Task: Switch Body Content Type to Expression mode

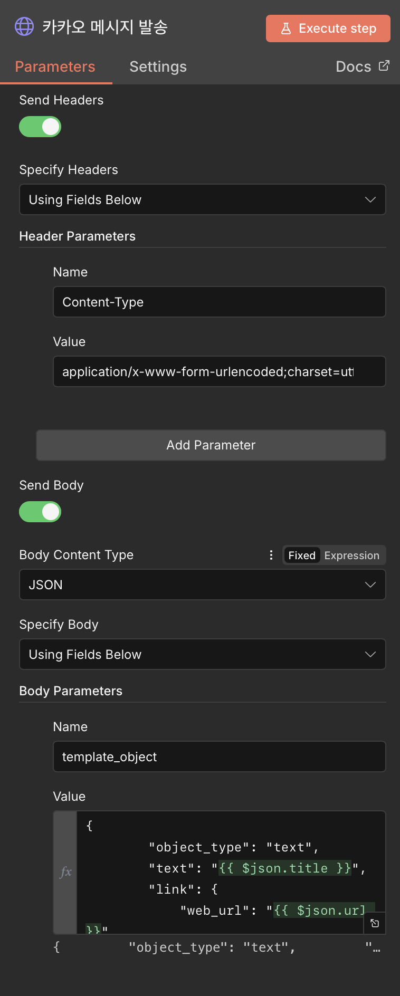Action: [351, 556]
